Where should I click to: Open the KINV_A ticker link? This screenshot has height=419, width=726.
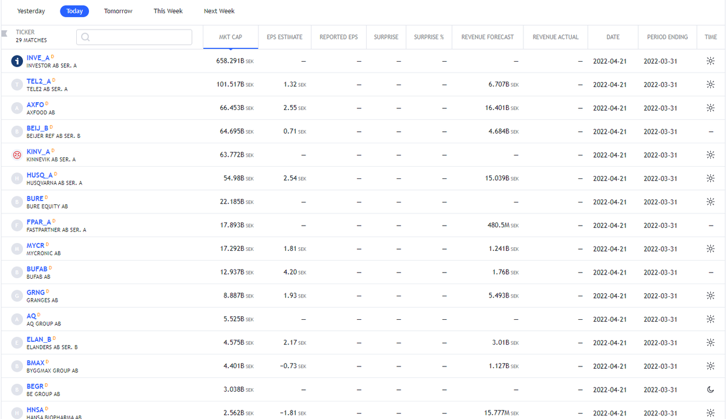38,151
